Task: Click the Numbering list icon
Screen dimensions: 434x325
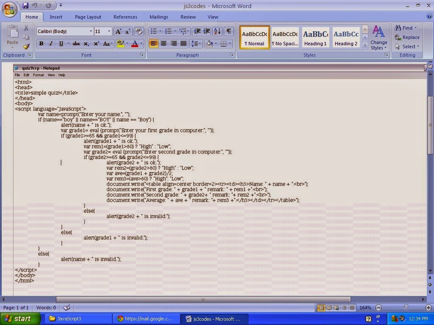Action: [168, 31]
